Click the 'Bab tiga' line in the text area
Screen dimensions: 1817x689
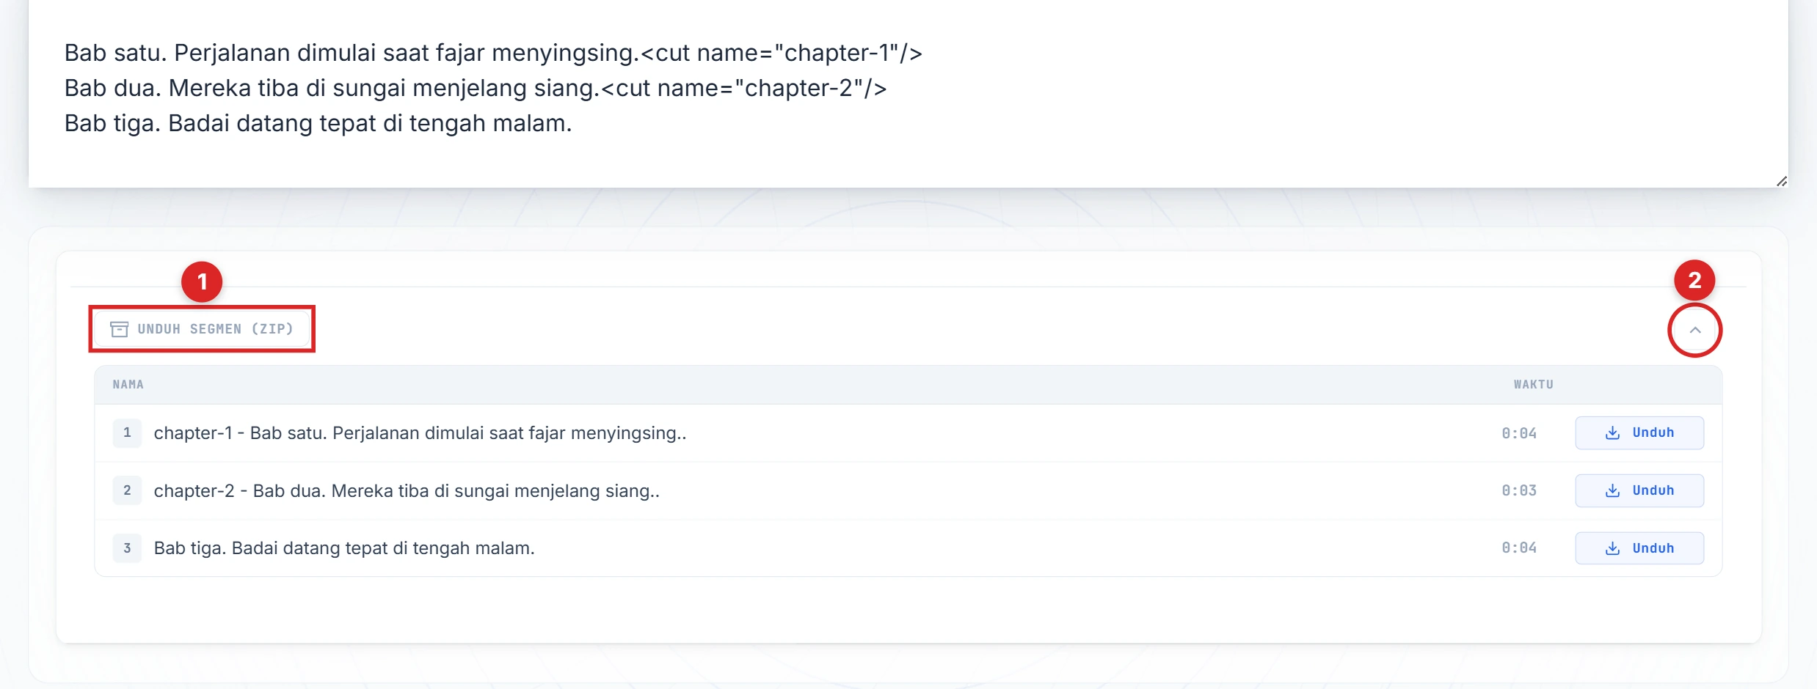(318, 123)
